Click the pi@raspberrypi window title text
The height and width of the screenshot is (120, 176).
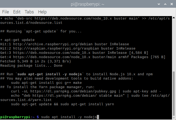point(87,4)
